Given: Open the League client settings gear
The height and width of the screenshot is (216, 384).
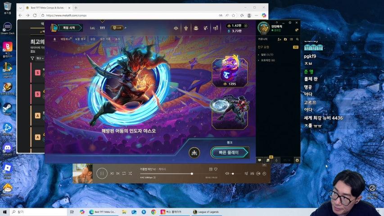Looking at the screenshot, I should pos(290,22).
